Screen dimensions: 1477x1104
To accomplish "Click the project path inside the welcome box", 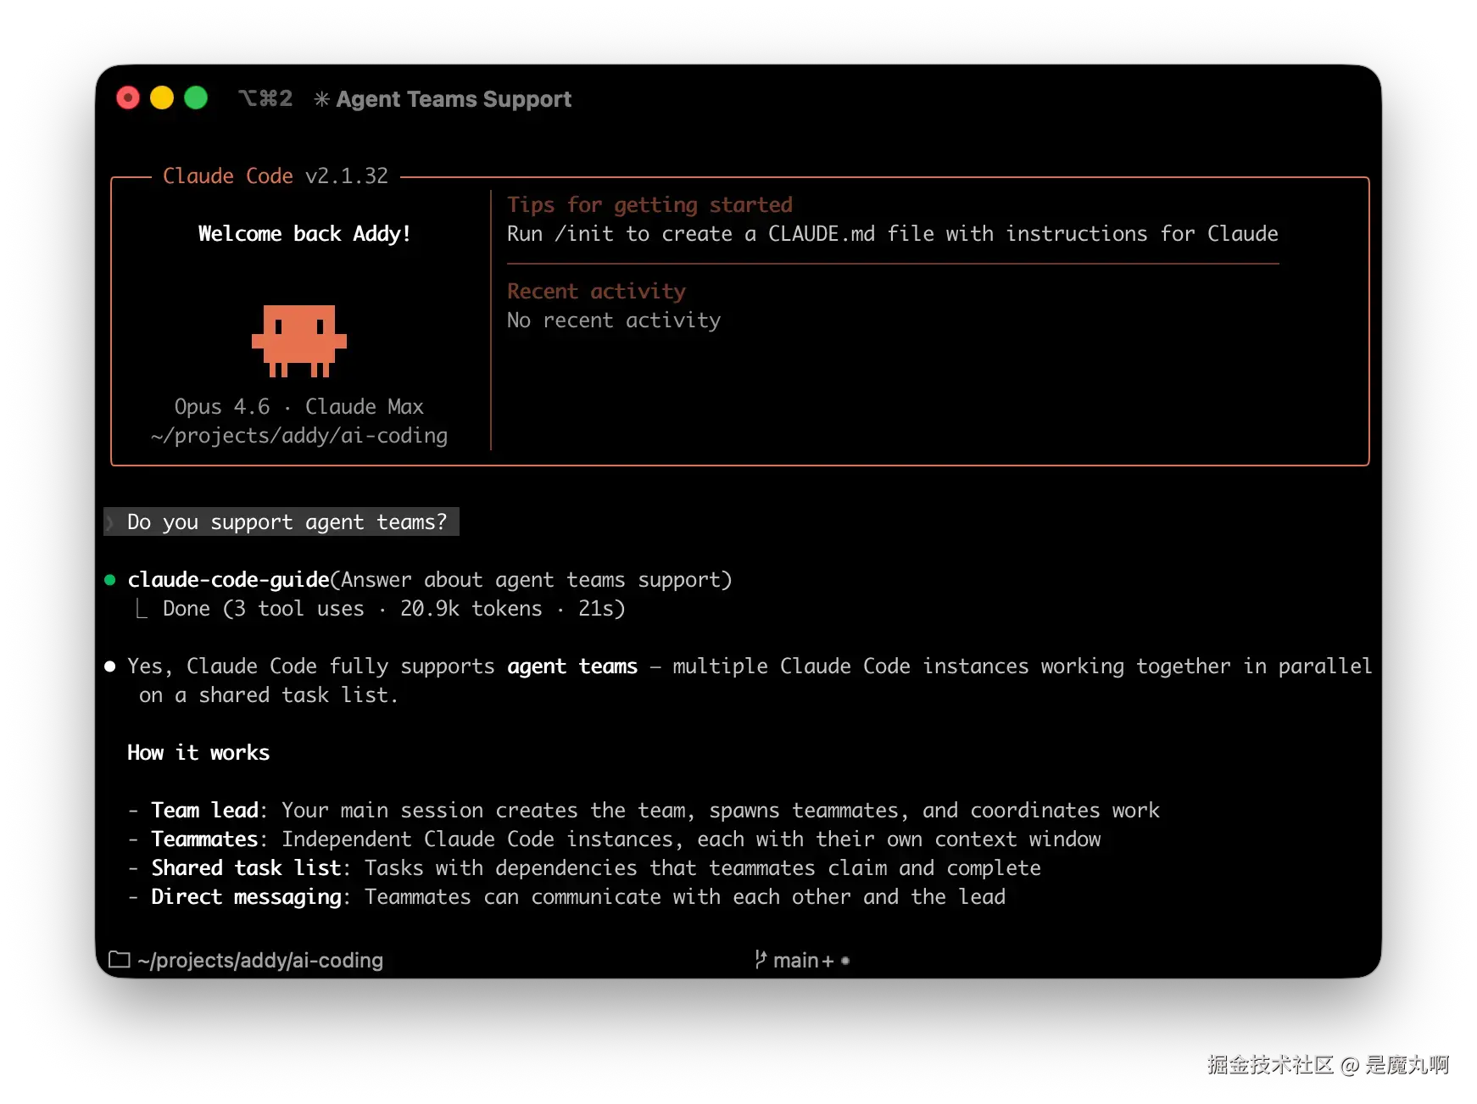I will click(x=299, y=435).
